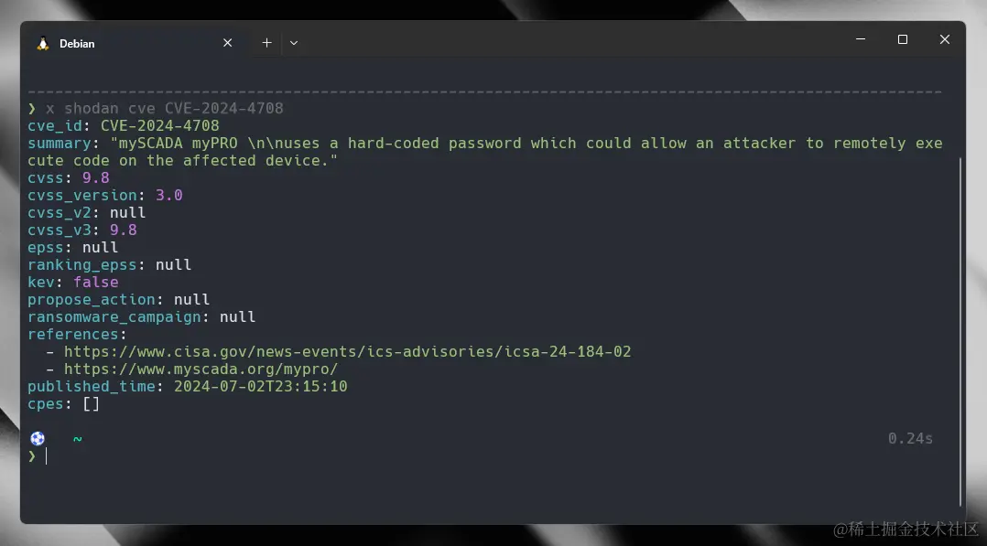
Task: Click the tilde home directory indicator
Action: pos(77,439)
